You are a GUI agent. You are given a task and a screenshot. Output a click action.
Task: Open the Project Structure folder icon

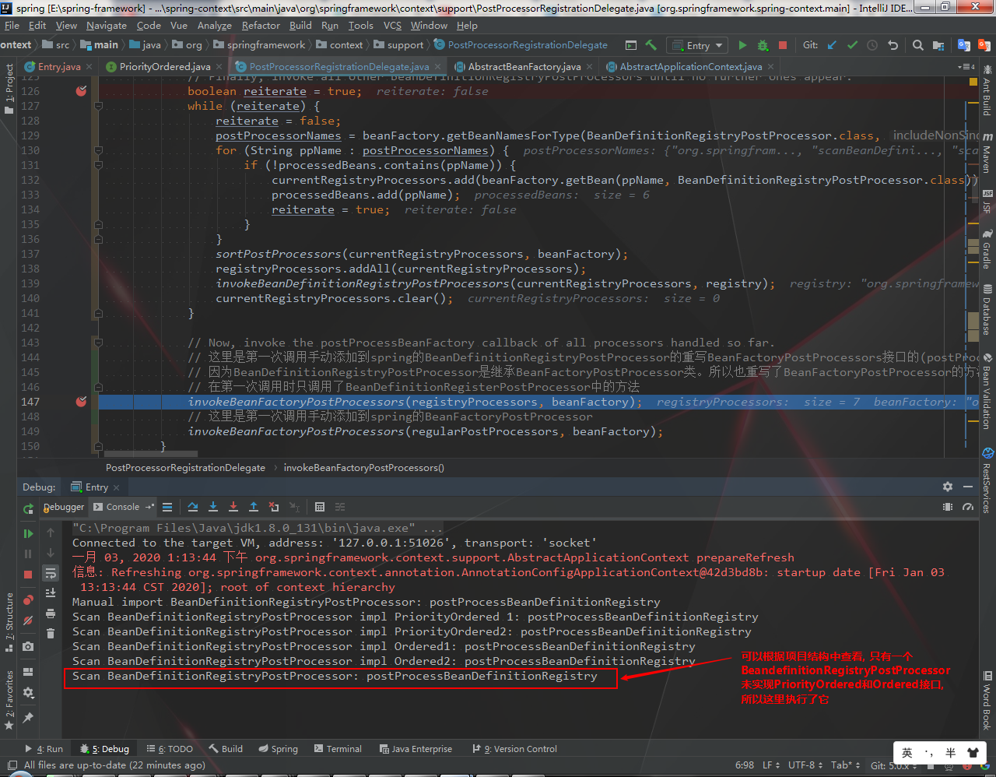click(938, 45)
